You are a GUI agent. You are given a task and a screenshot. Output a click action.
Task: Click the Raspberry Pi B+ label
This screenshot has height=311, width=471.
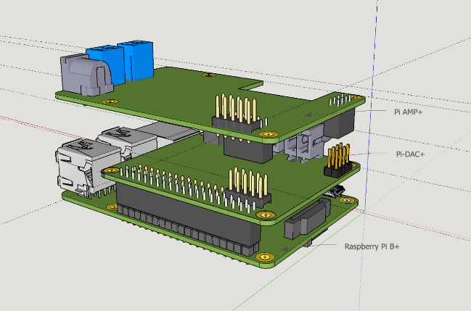click(x=372, y=246)
